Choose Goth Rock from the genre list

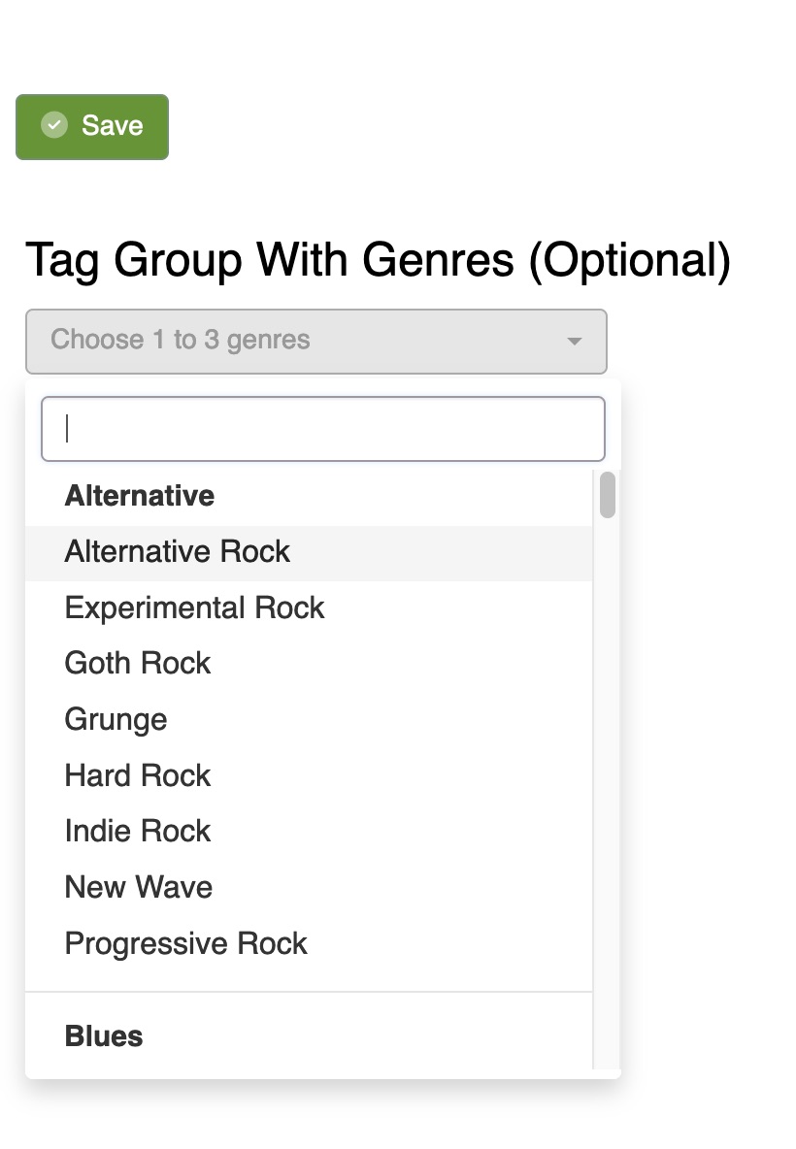[138, 664]
